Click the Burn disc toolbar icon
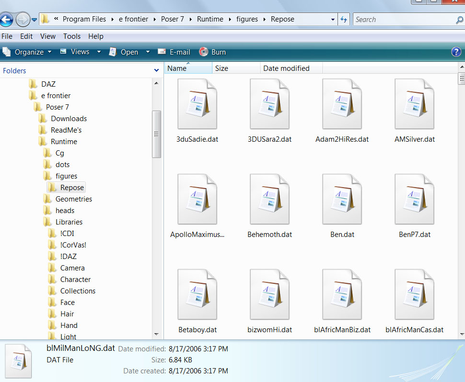 204,52
